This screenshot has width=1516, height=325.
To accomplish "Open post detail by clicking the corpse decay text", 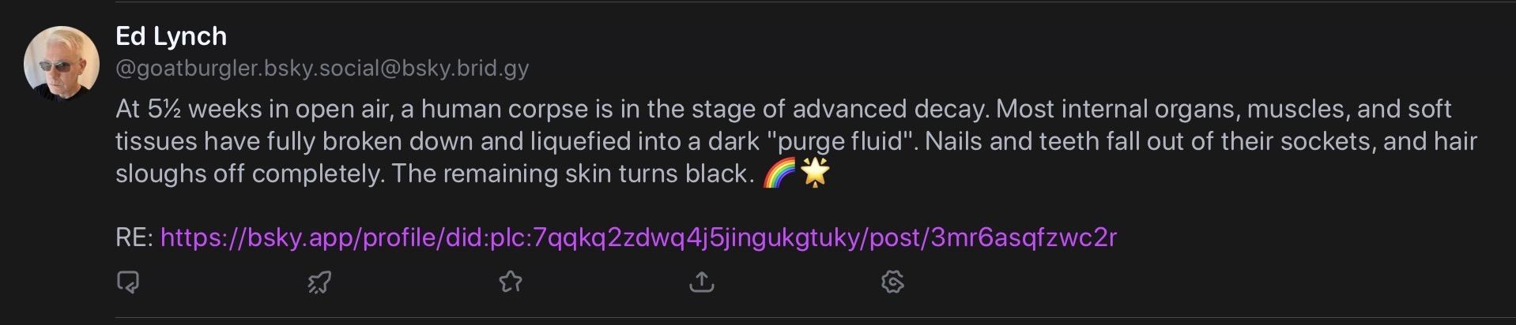I will pos(796,141).
